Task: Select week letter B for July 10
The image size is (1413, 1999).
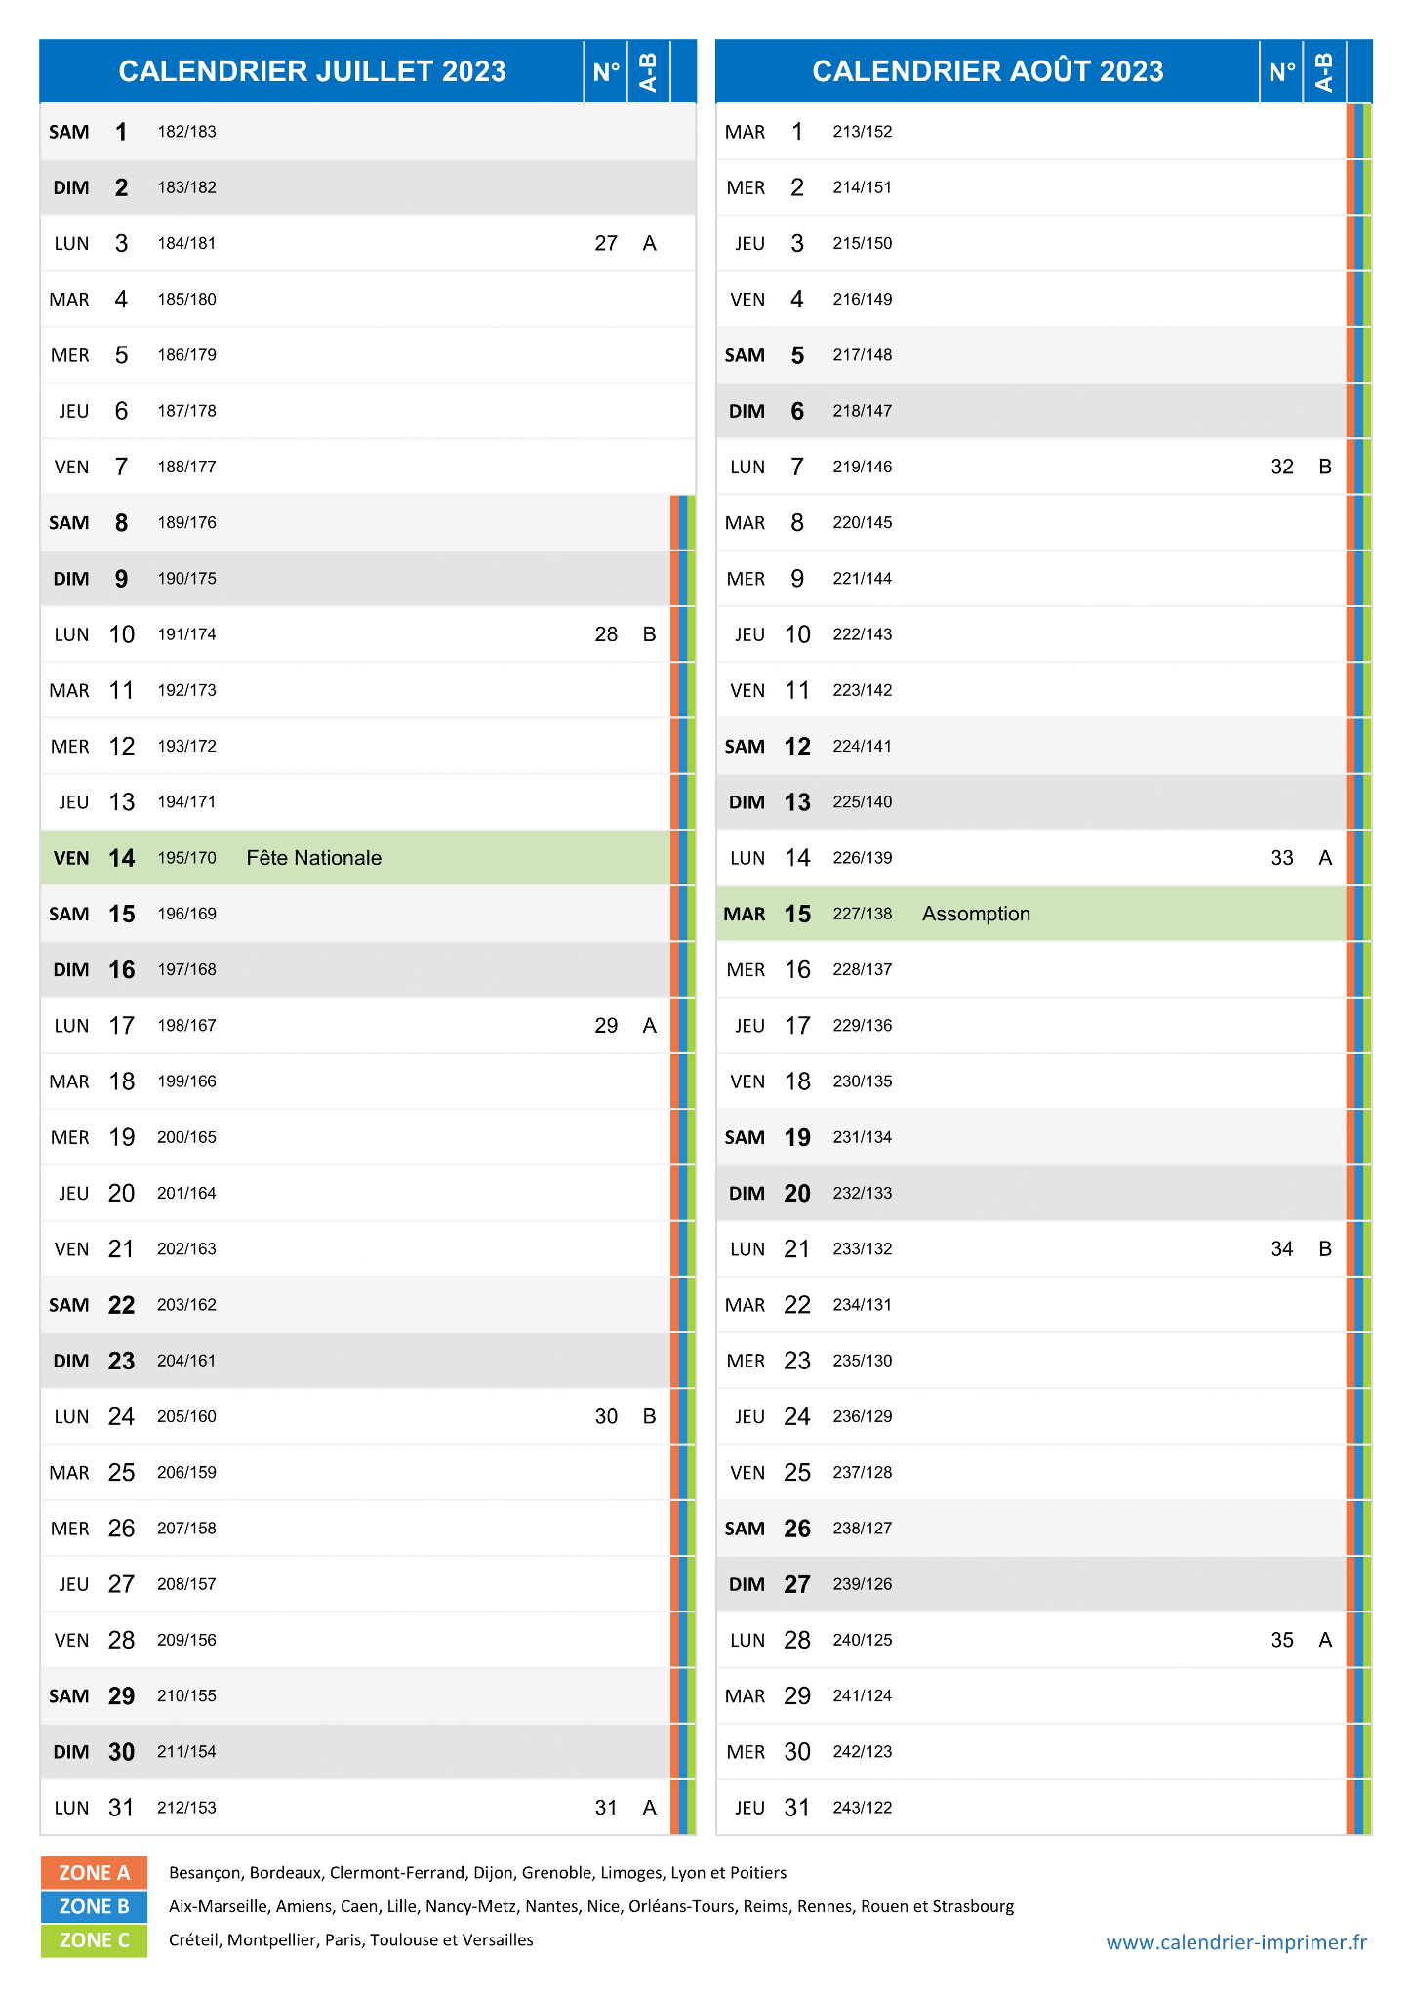Action: coord(650,634)
